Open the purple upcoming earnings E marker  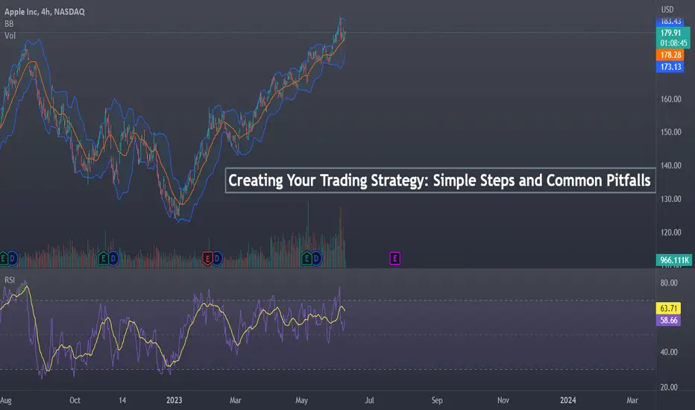pos(395,258)
